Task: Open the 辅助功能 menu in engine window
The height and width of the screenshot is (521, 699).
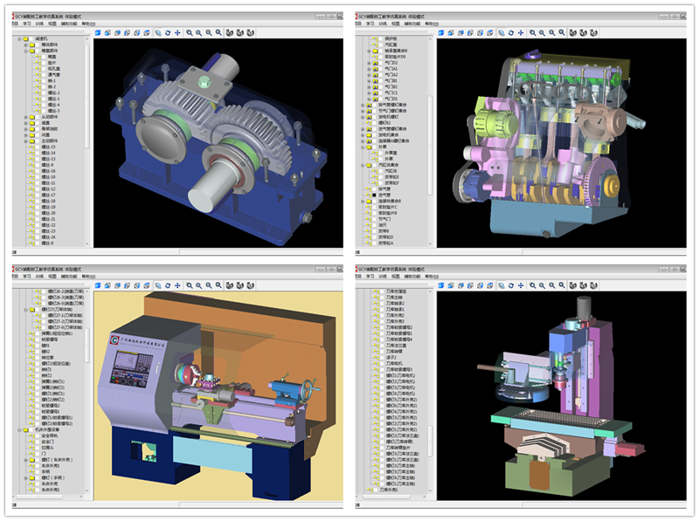Action: (x=411, y=24)
